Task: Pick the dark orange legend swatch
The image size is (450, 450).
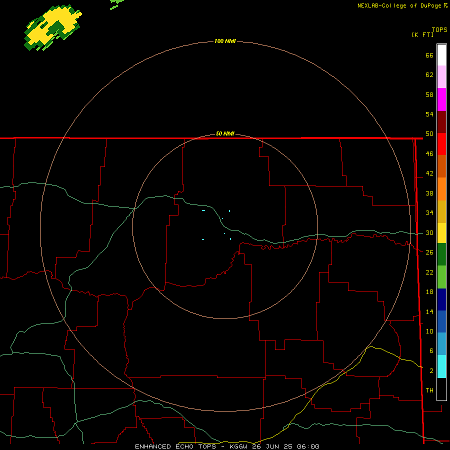Action: [x=441, y=166]
